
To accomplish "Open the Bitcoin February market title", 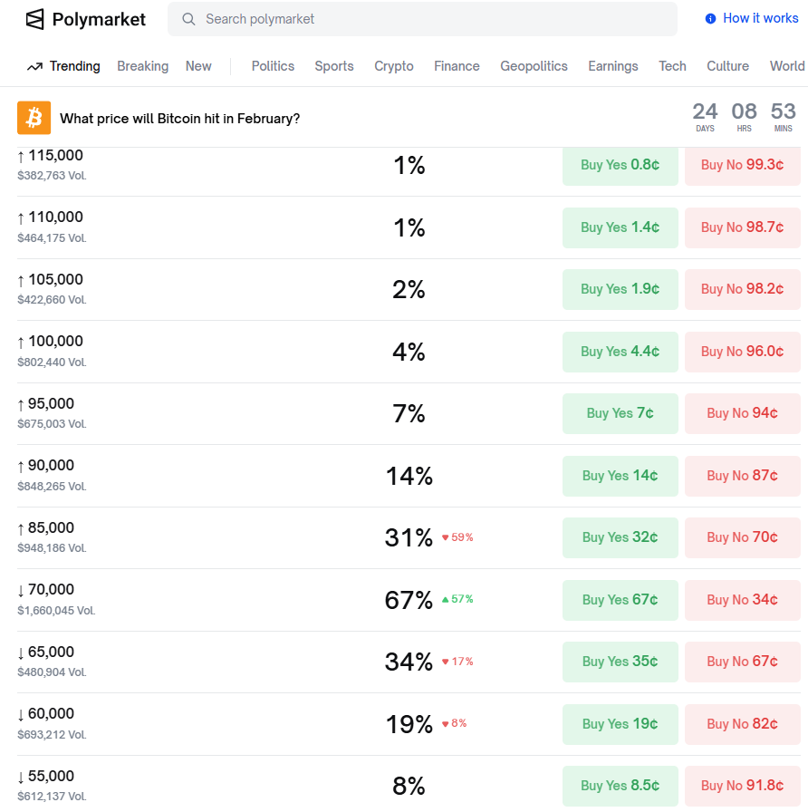I will click(179, 119).
